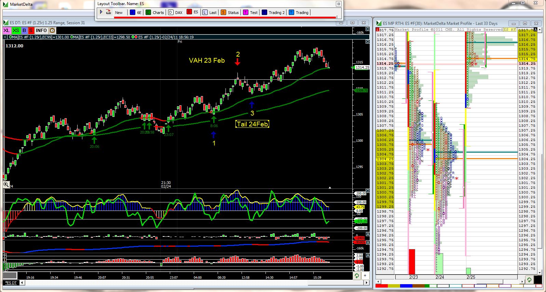Close the Layout Toolbar window
This screenshot has width=546, height=292.
pyautogui.click(x=339, y=4)
